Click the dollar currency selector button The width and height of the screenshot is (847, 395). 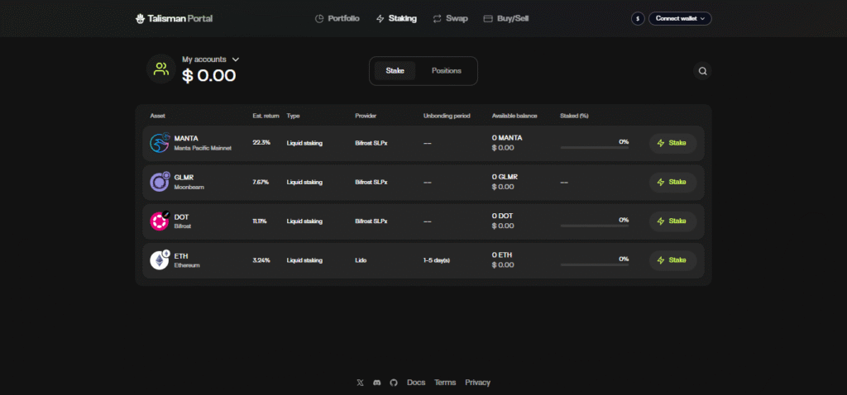[x=638, y=18]
